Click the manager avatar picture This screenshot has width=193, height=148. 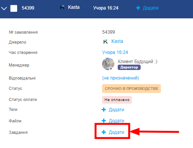coord(108,64)
